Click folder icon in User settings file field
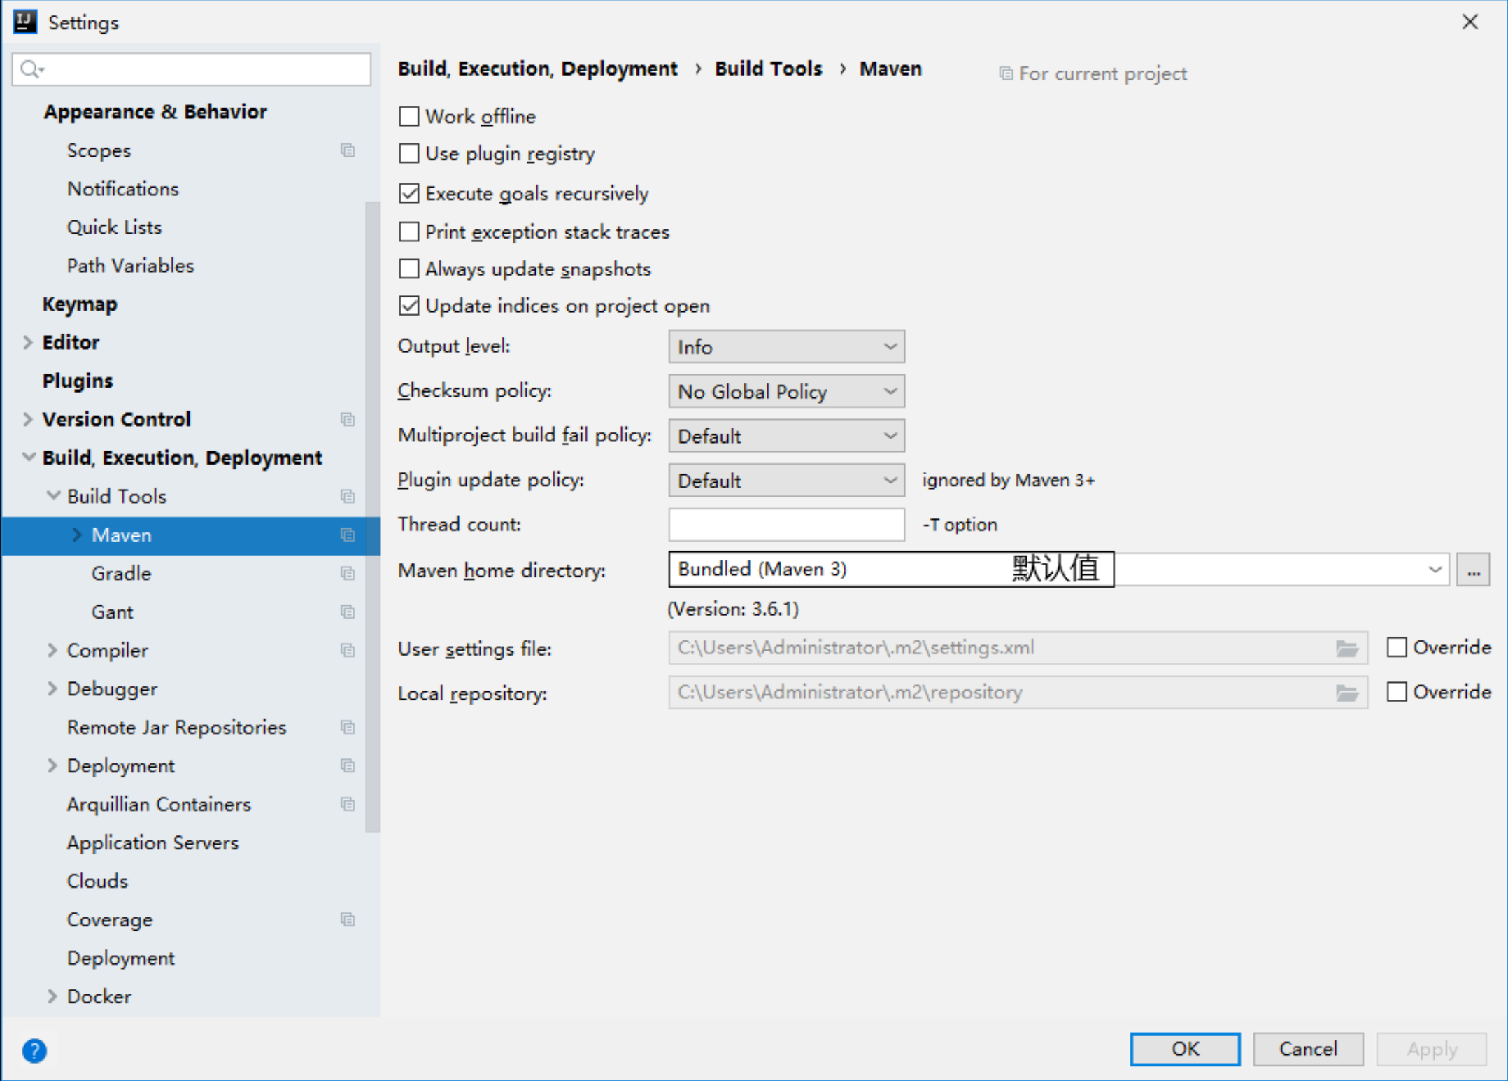This screenshot has width=1508, height=1081. tap(1346, 649)
